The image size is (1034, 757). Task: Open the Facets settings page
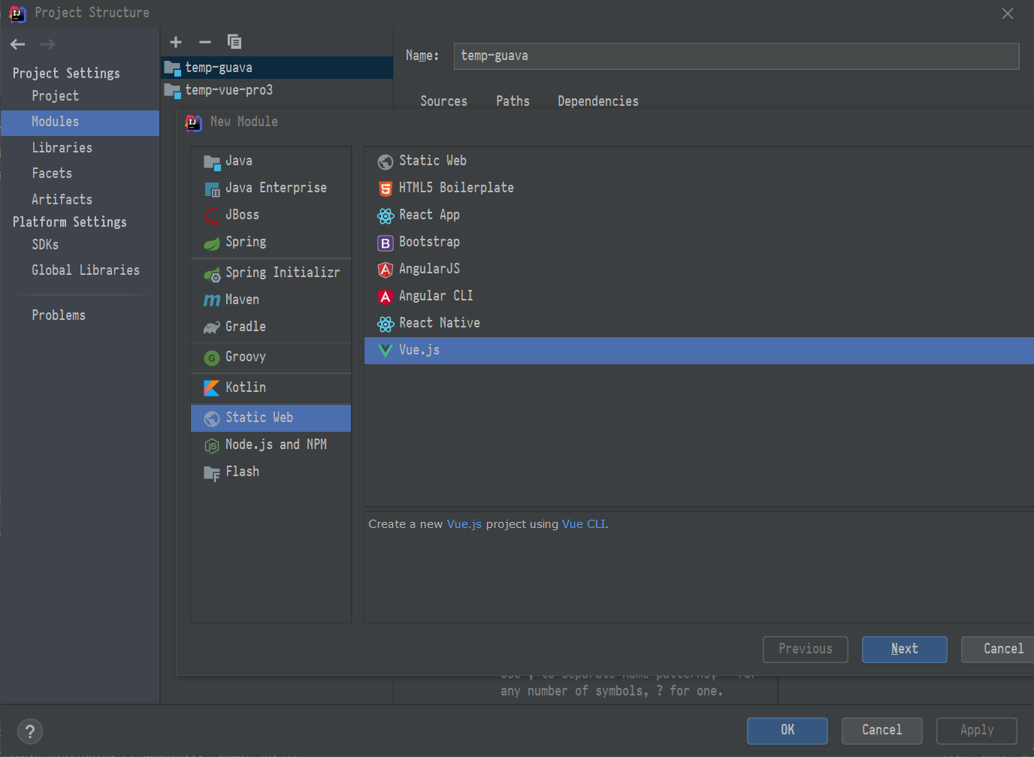pos(52,173)
